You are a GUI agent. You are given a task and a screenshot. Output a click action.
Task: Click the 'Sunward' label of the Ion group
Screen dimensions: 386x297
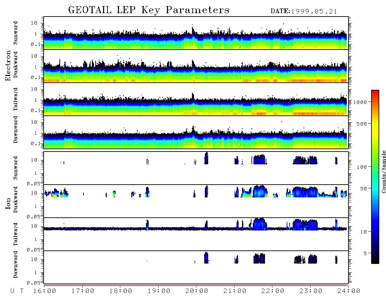16,168
